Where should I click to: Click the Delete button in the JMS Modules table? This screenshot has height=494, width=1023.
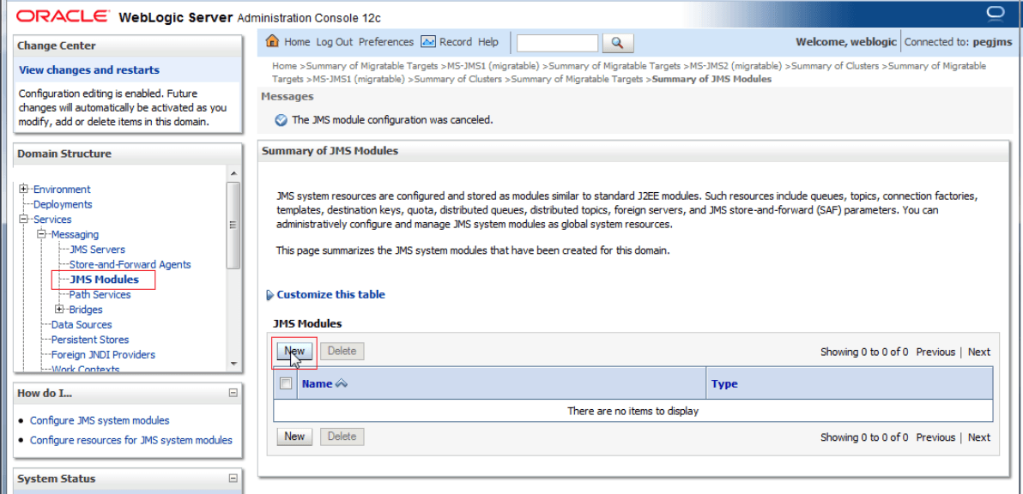[342, 351]
